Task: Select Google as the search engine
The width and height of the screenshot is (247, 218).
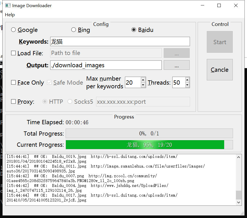Action: click(x=13, y=30)
